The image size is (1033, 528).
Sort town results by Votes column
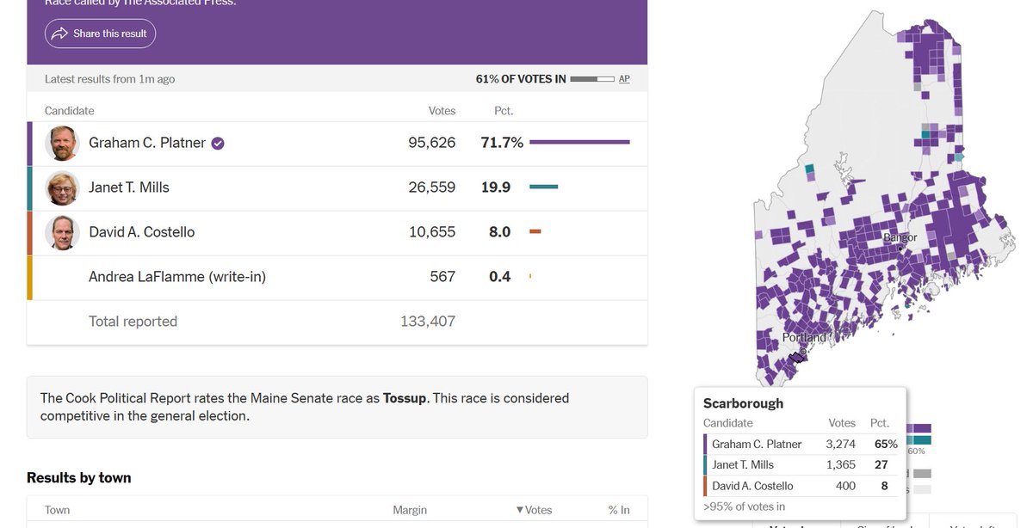[x=534, y=510]
